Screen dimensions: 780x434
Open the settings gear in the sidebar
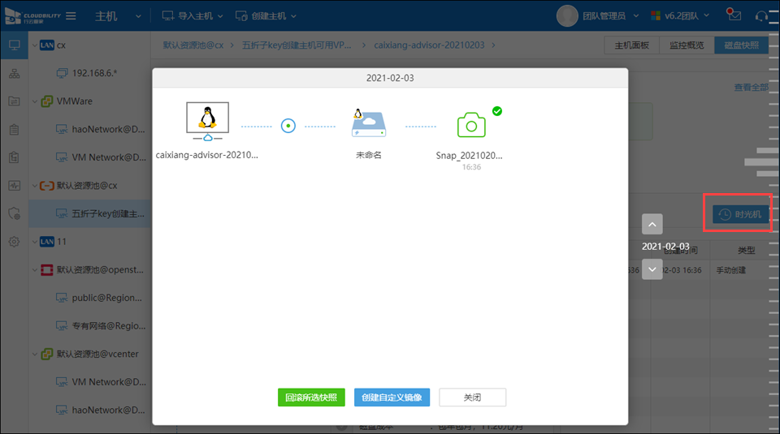point(14,242)
